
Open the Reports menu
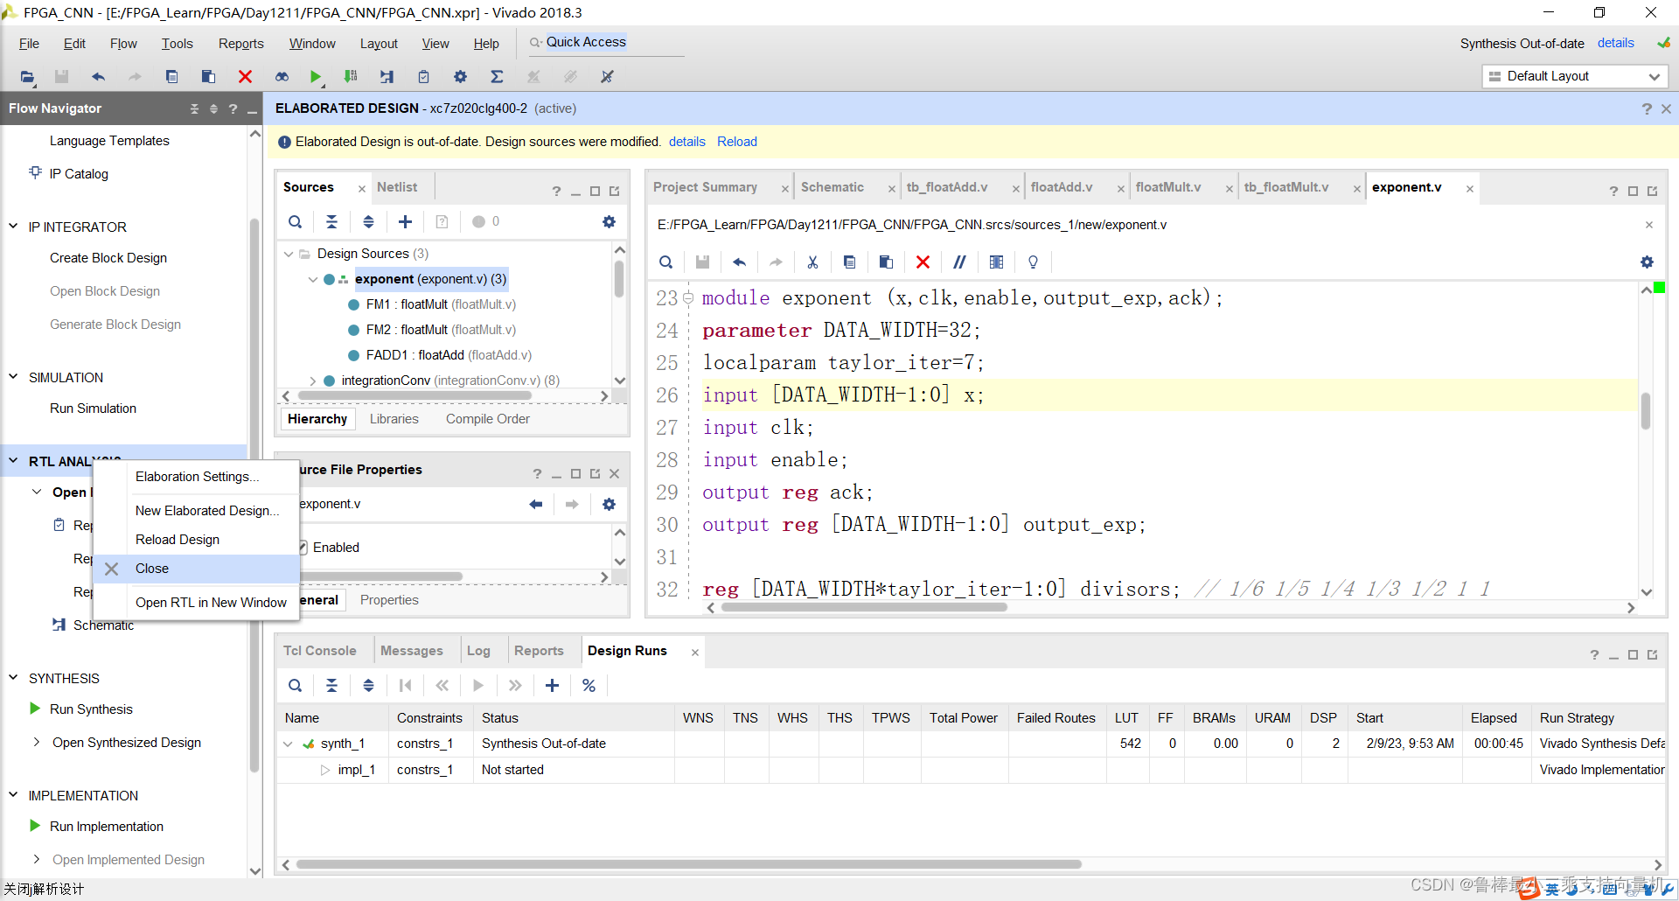pyautogui.click(x=240, y=44)
